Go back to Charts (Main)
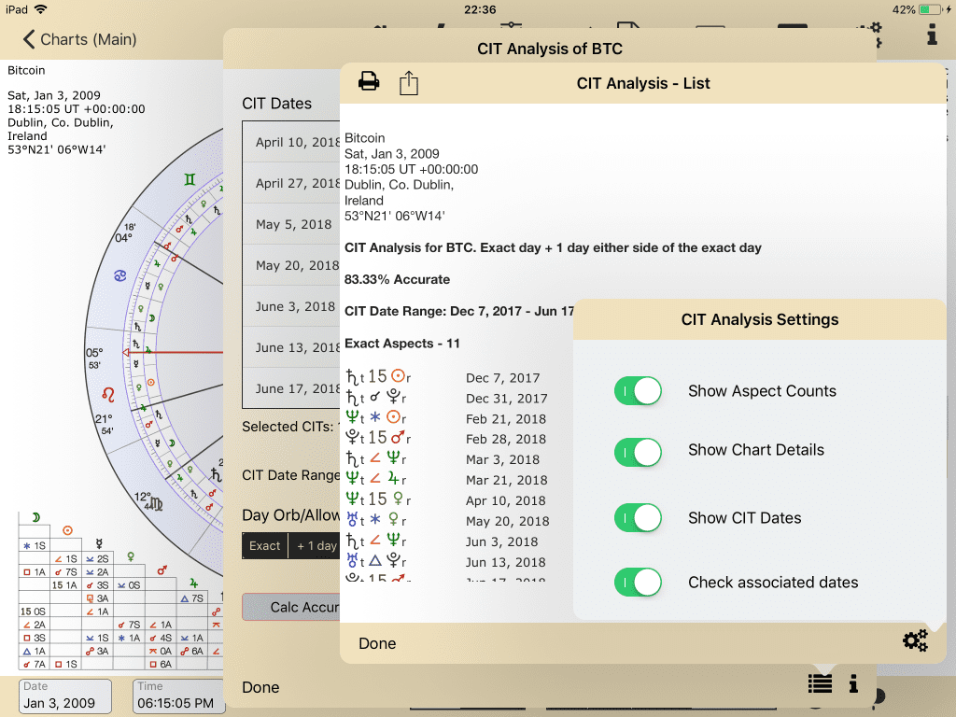The image size is (956, 717). [79, 39]
